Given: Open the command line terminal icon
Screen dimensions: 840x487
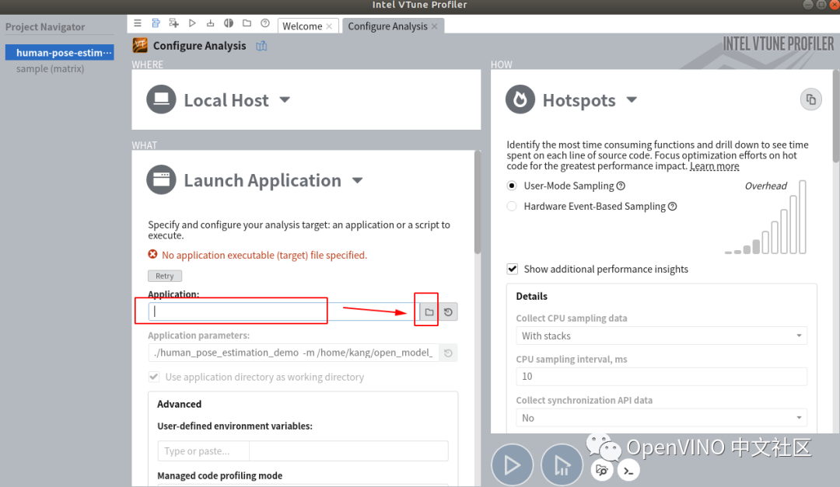Looking at the screenshot, I should [628, 471].
